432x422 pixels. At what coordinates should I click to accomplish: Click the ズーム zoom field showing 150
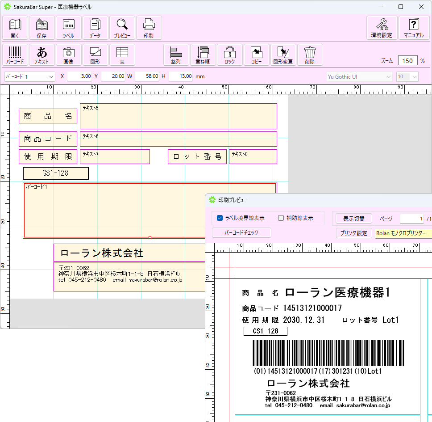pyautogui.click(x=408, y=61)
